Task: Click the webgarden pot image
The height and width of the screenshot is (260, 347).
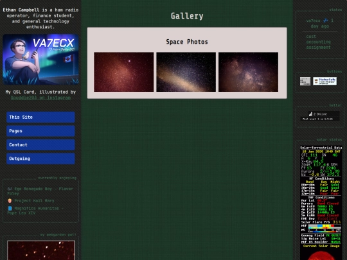Action: [41, 250]
